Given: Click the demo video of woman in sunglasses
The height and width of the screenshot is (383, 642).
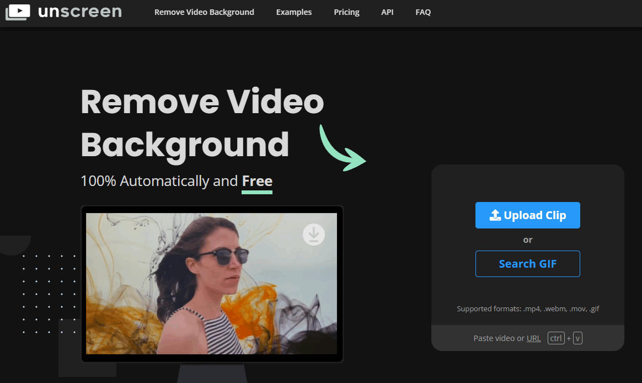Looking at the screenshot, I should [211, 284].
